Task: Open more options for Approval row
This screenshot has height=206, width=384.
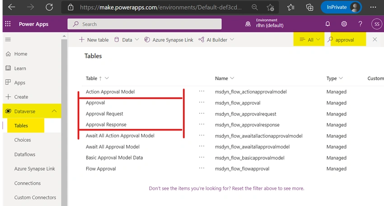Action: (x=201, y=102)
